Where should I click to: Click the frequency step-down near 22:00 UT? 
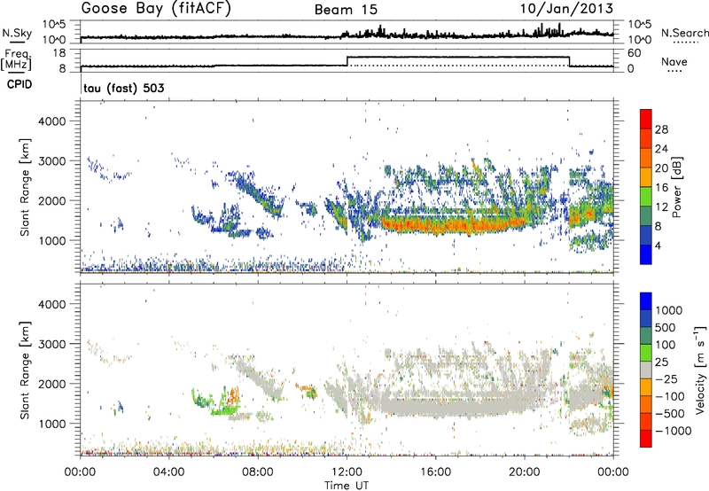pos(569,61)
